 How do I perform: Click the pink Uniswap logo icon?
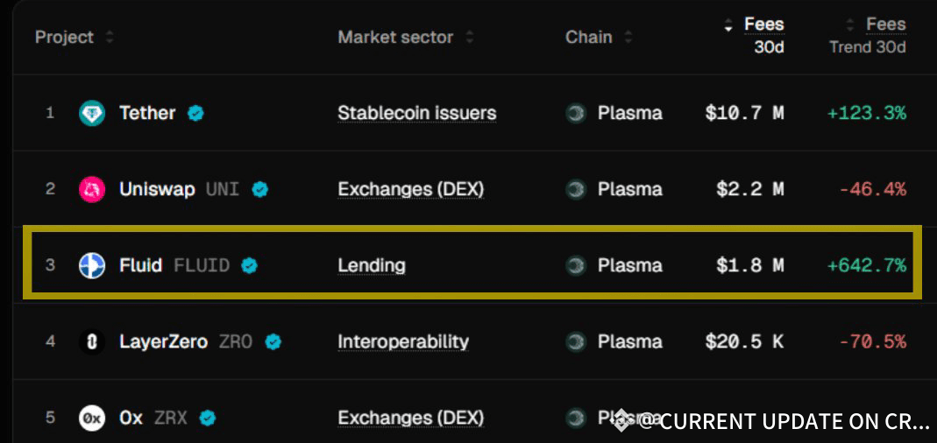92,189
